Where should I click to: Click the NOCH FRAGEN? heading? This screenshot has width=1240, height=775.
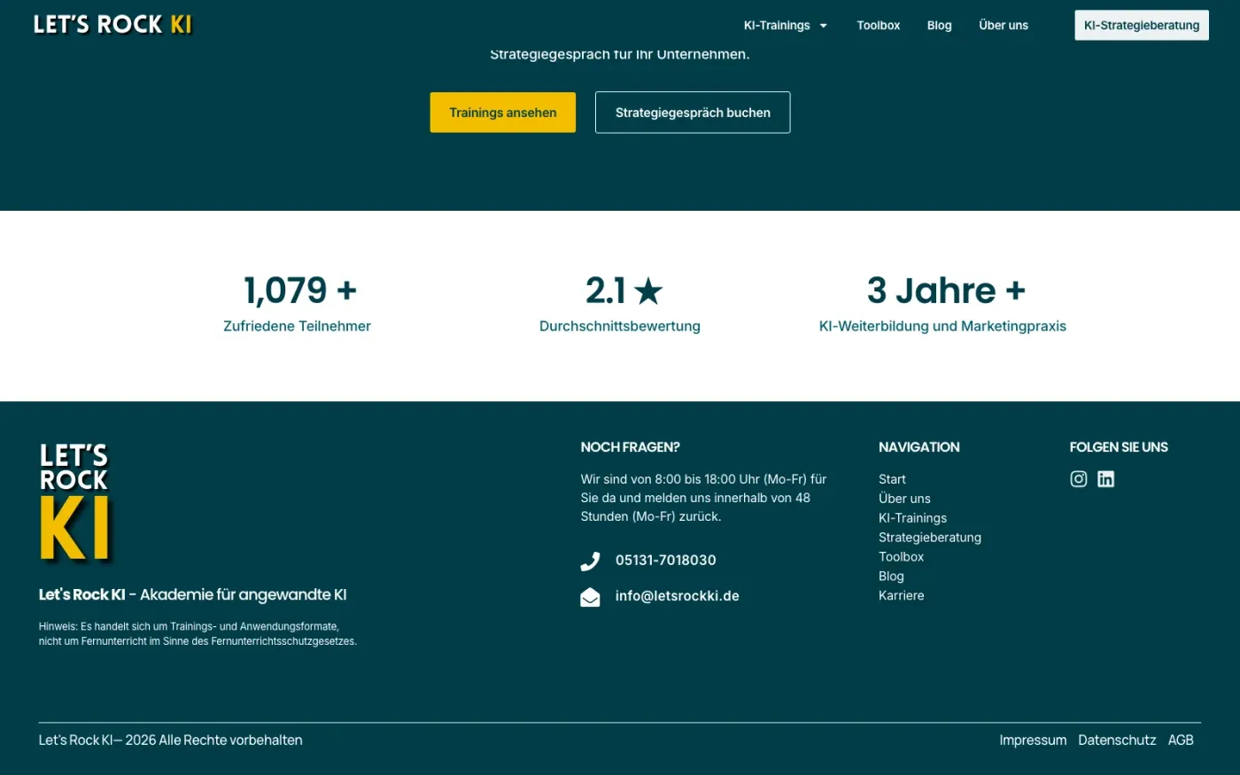[x=630, y=447]
